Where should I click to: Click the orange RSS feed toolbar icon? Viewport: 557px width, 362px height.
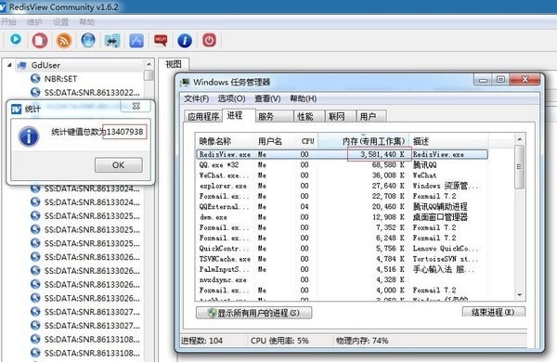pyautogui.click(x=64, y=41)
